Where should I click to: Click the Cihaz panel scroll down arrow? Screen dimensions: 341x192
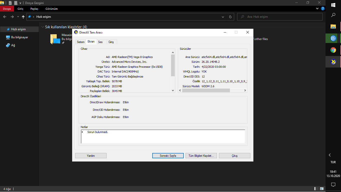click(x=173, y=90)
